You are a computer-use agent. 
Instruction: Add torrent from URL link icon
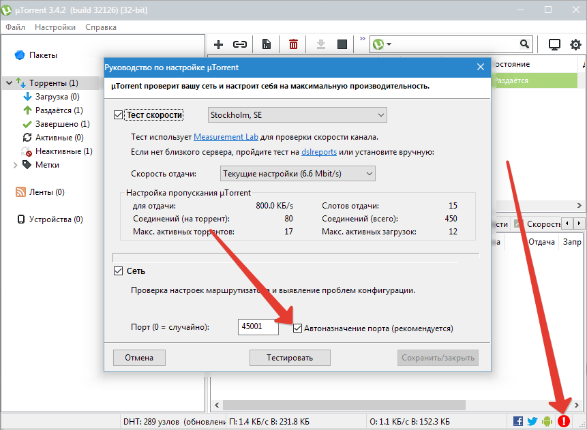(239, 44)
